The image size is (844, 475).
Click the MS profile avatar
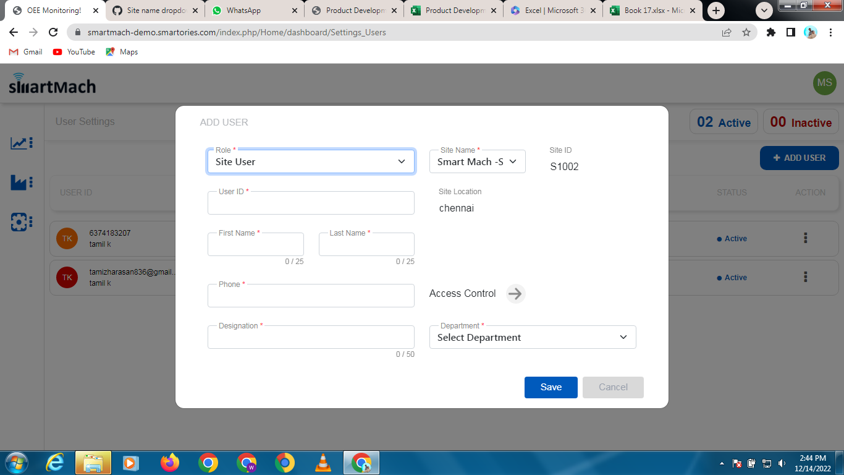tap(824, 83)
